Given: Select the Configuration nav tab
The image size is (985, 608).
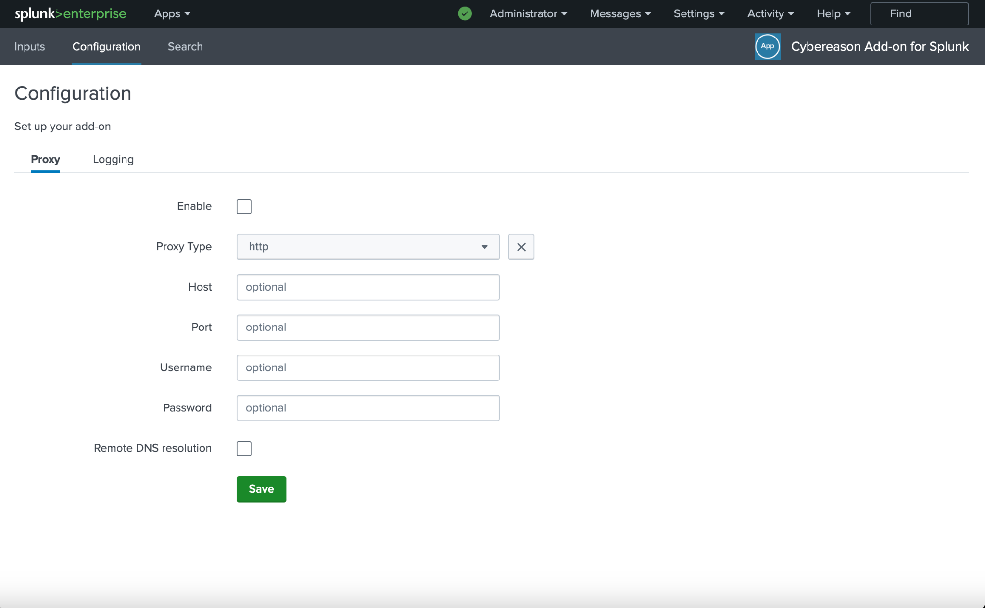Looking at the screenshot, I should tap(106, 46).
